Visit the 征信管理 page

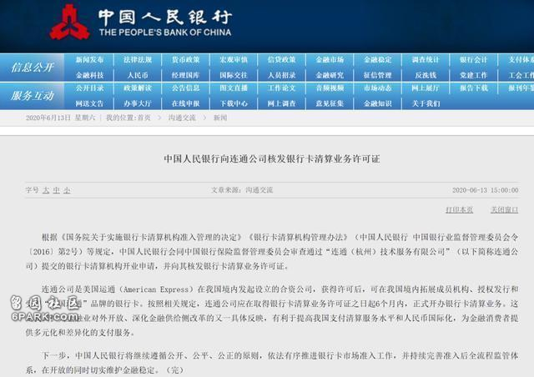pyautogui.click(x=378, y=75)
